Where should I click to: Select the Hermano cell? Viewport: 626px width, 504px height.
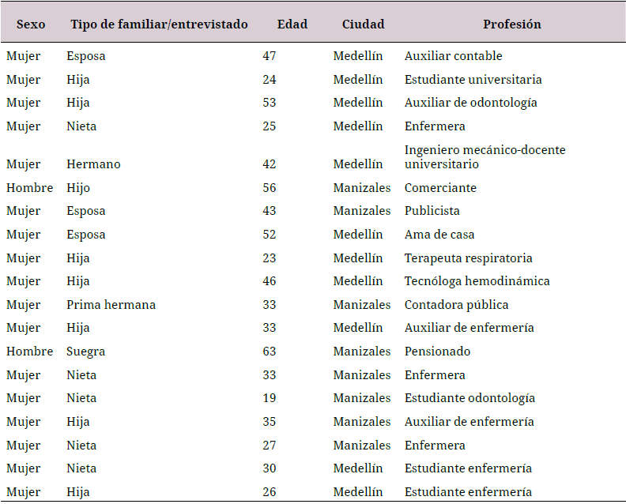click(93, 164)
